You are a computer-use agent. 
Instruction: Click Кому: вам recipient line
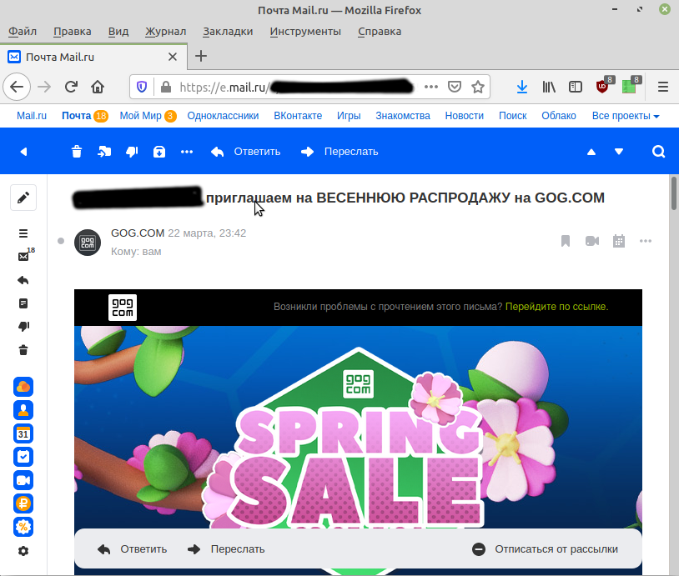pyautogui.click(x=136, y=252)
